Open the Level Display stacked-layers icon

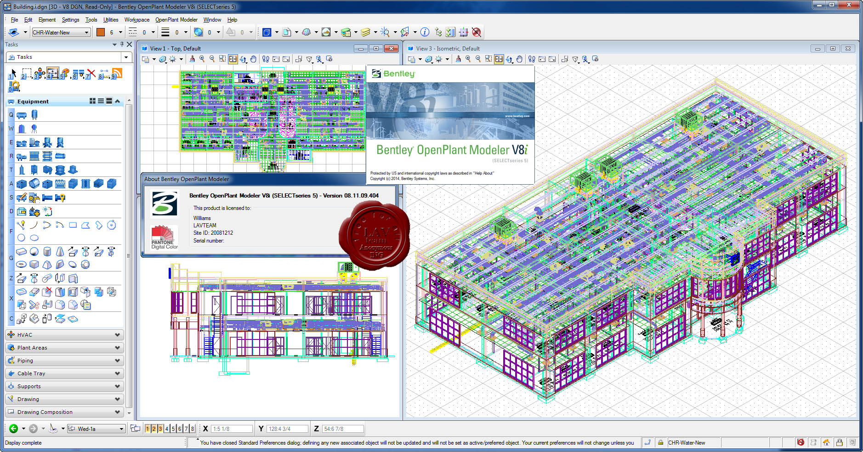tap(365, 32)
